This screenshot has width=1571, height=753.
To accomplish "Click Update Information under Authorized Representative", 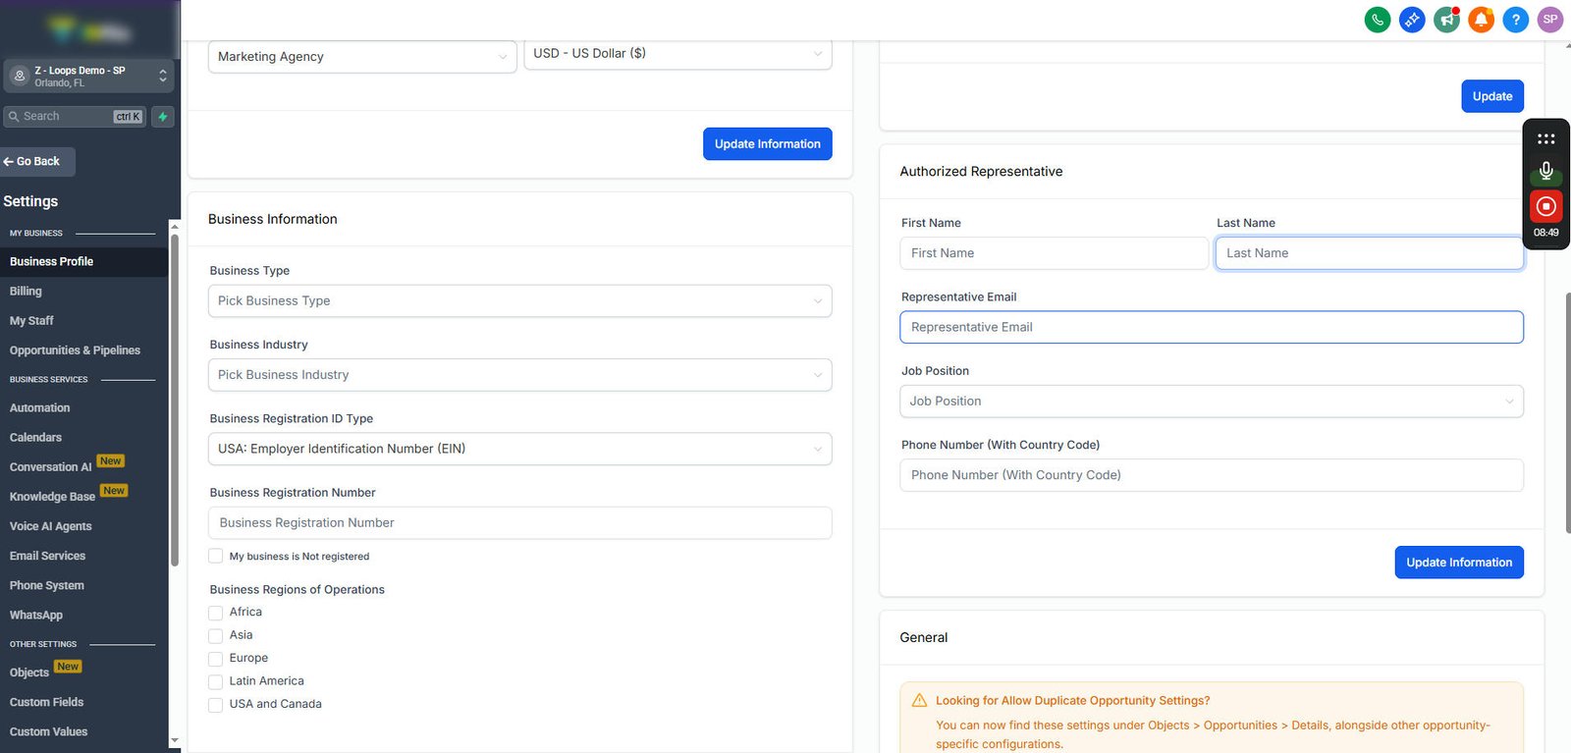I will tap(1459, 563).
